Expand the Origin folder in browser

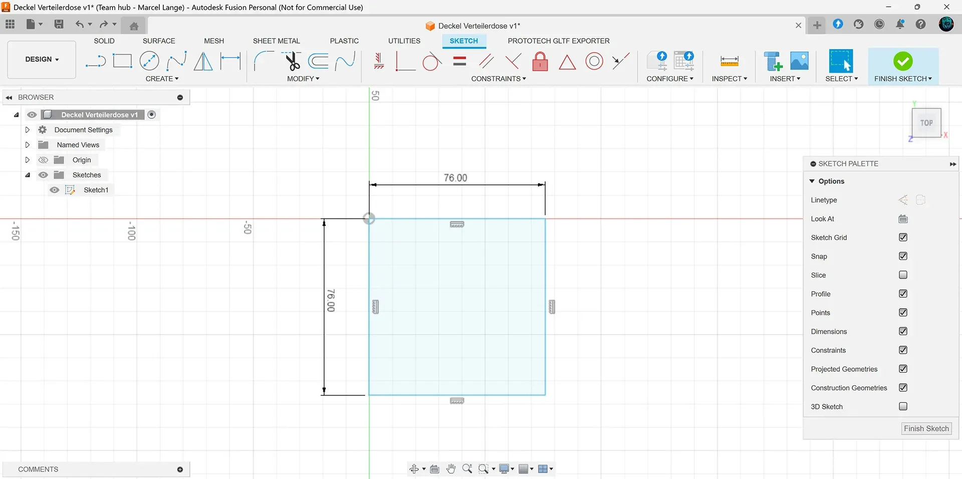point(28,160)
